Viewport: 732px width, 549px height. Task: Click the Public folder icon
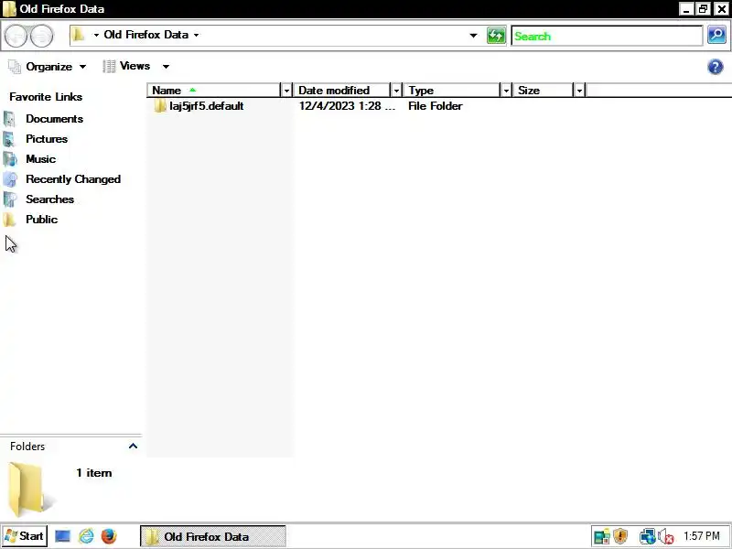10,220
